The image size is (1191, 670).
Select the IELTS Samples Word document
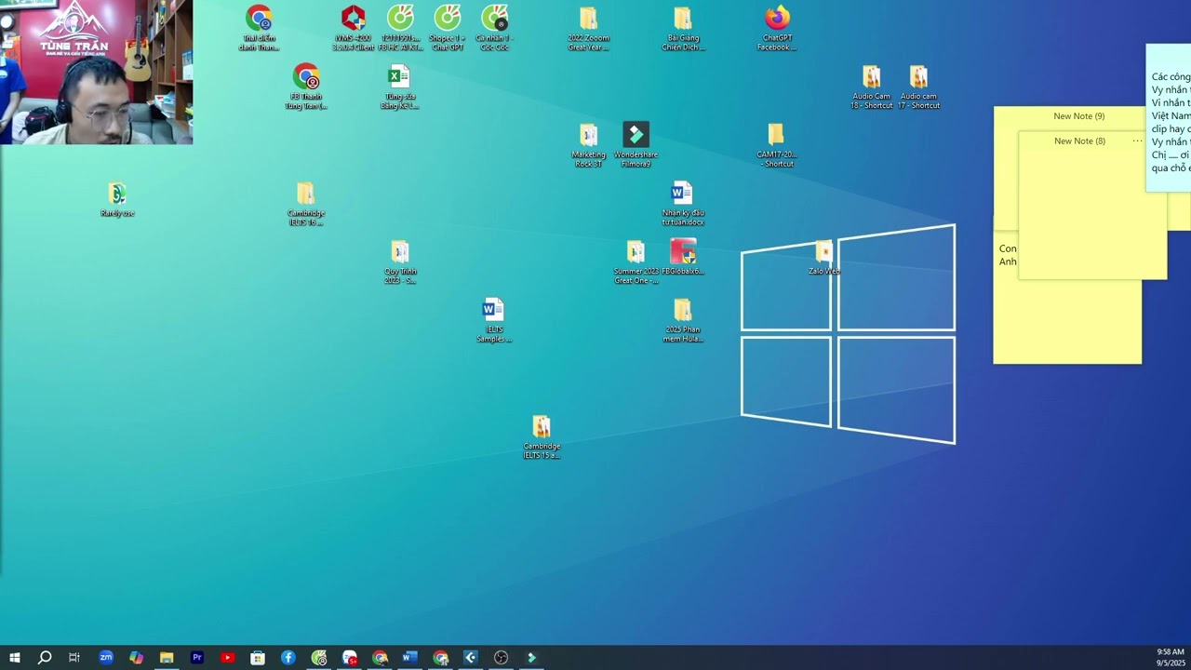[x=493, y=320]
